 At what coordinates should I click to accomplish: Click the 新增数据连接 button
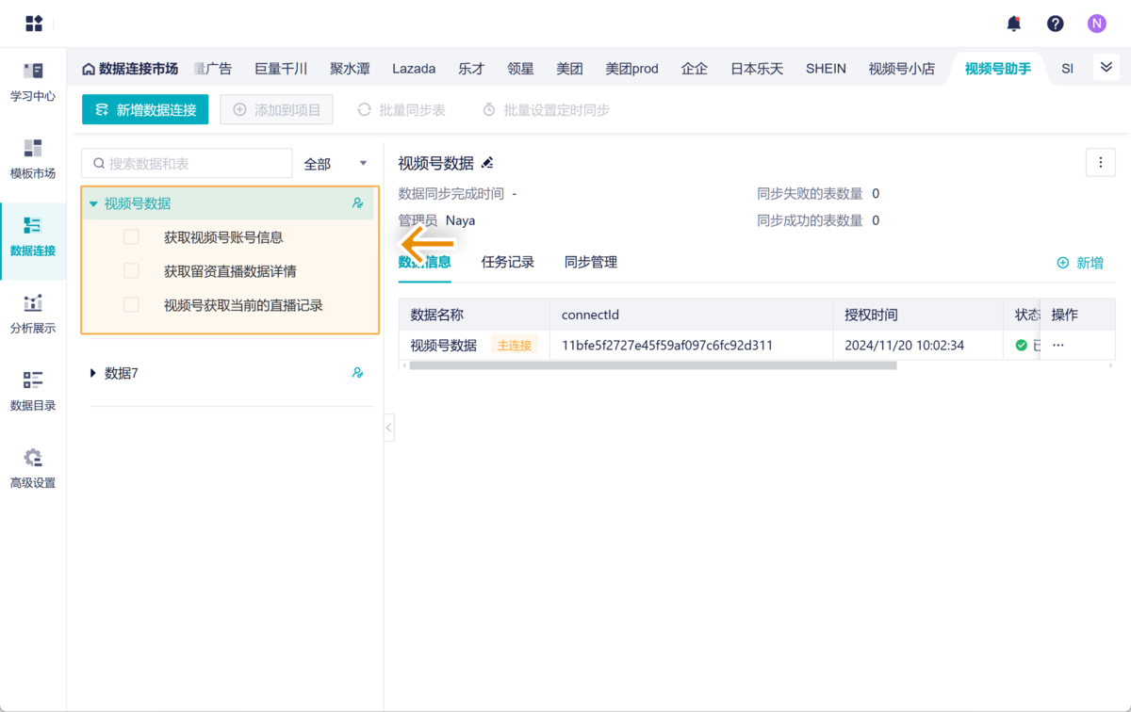pyautogui.click(x=144, y=109)
